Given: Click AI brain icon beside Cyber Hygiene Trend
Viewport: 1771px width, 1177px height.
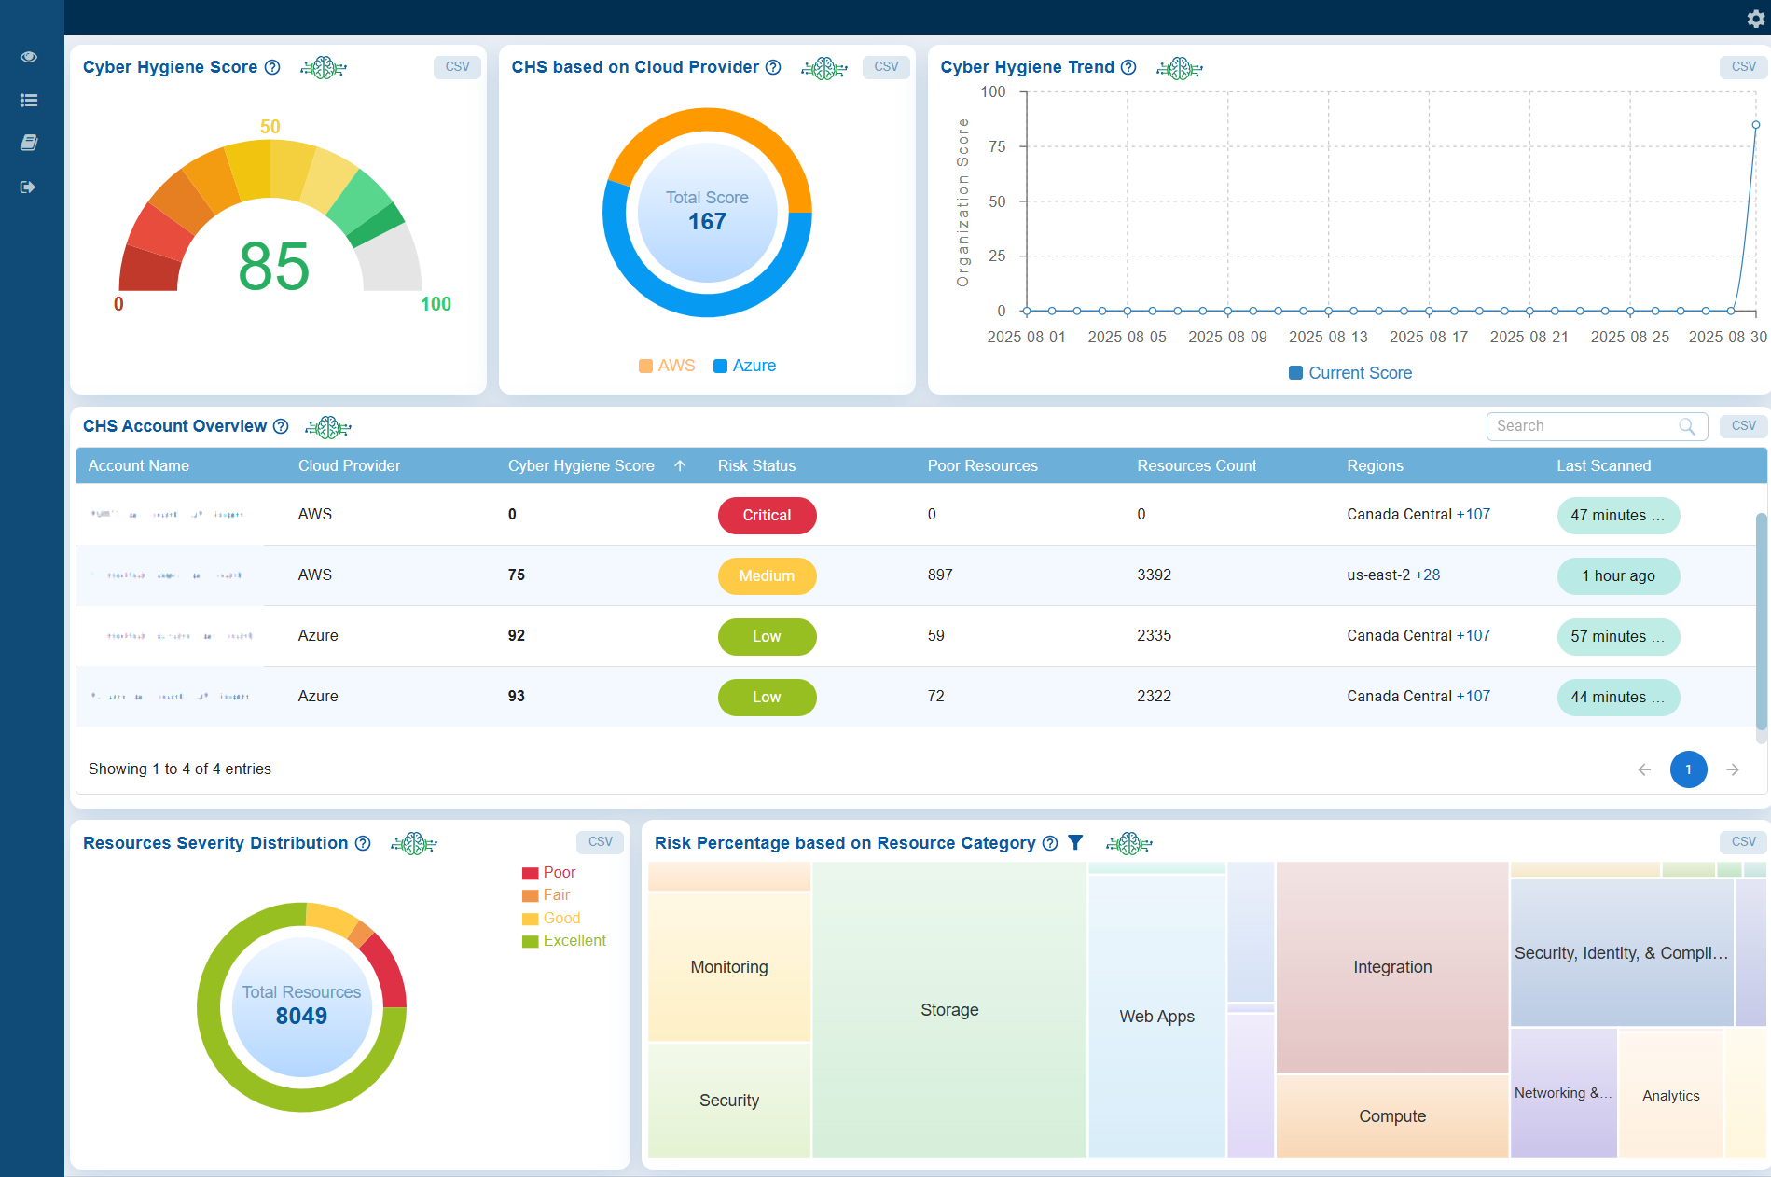Looking at the screenshot, I should [1179, 68].
